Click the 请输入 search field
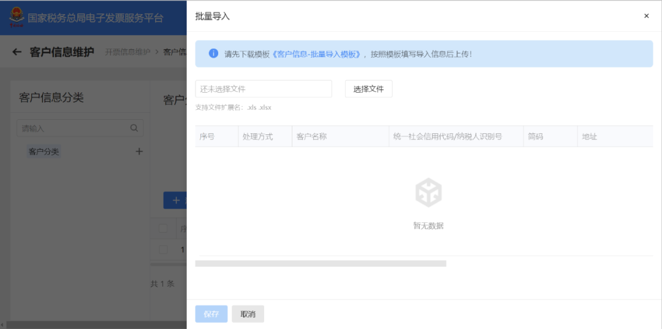 (80, 128)
